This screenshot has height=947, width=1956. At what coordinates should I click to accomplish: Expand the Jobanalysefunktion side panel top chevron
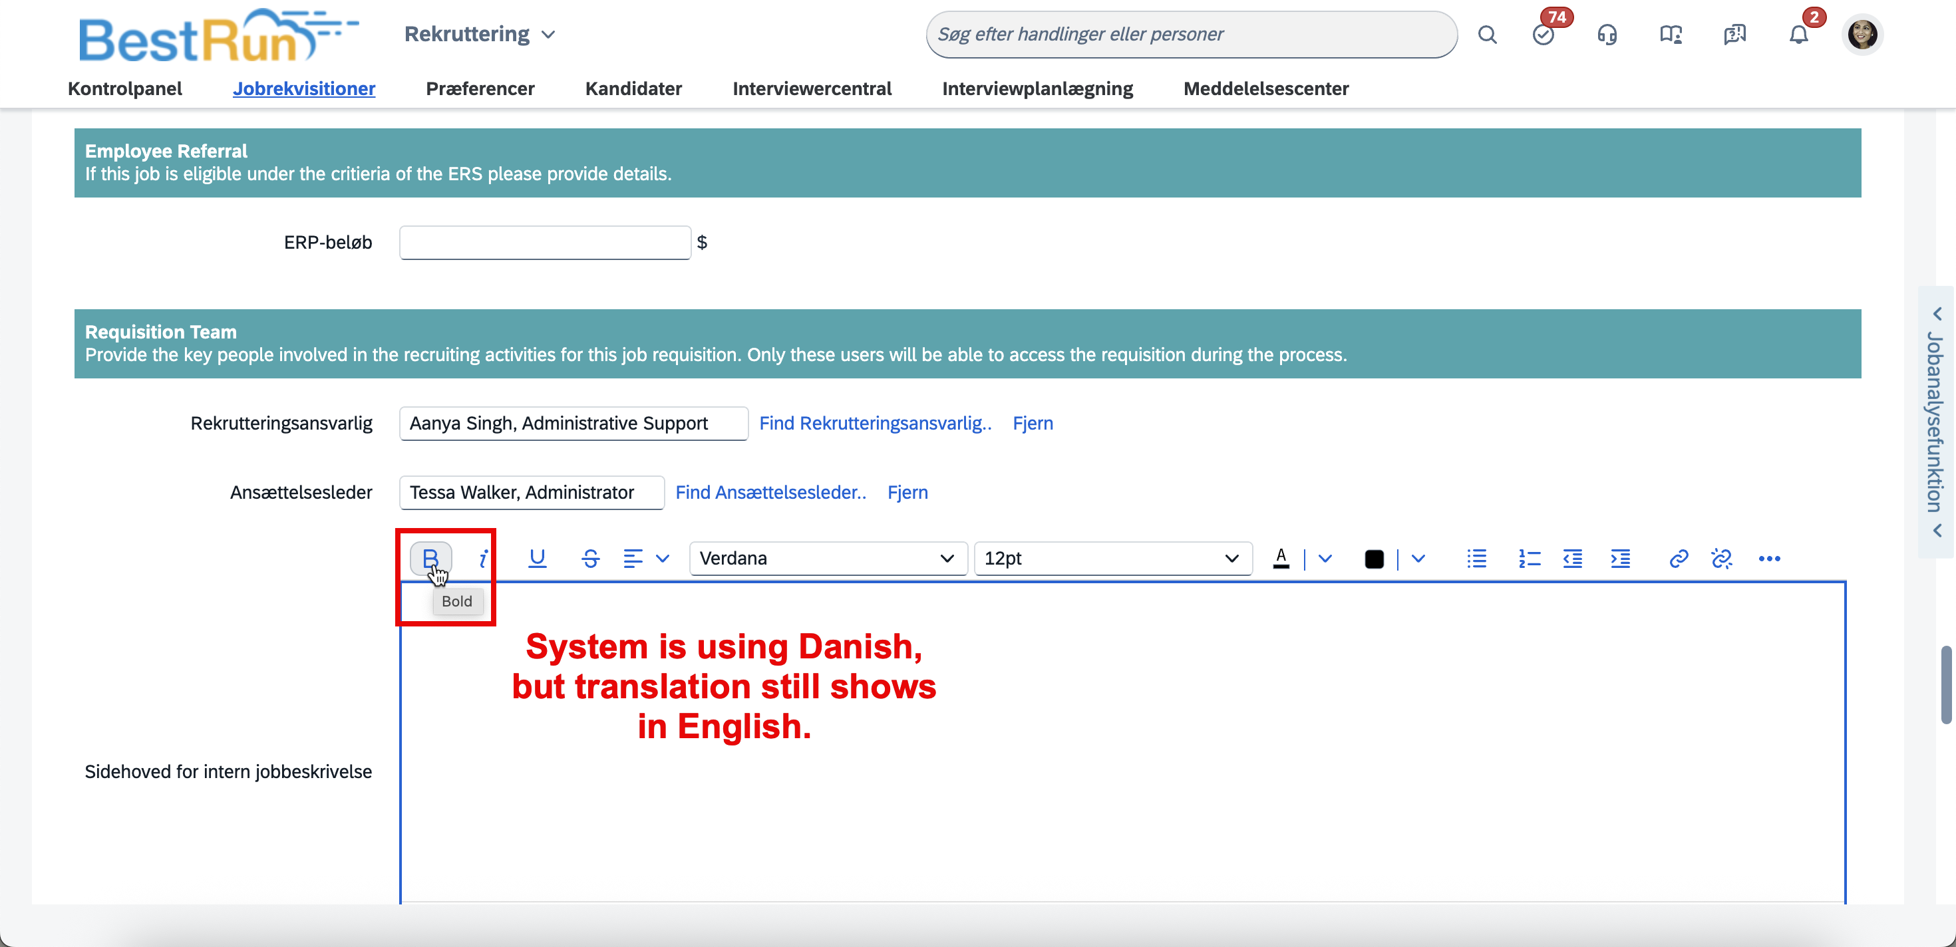1937,314
